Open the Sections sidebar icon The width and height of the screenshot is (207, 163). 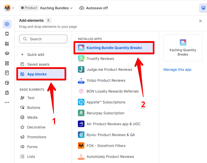pyautogui.click(x=7, y=34)
